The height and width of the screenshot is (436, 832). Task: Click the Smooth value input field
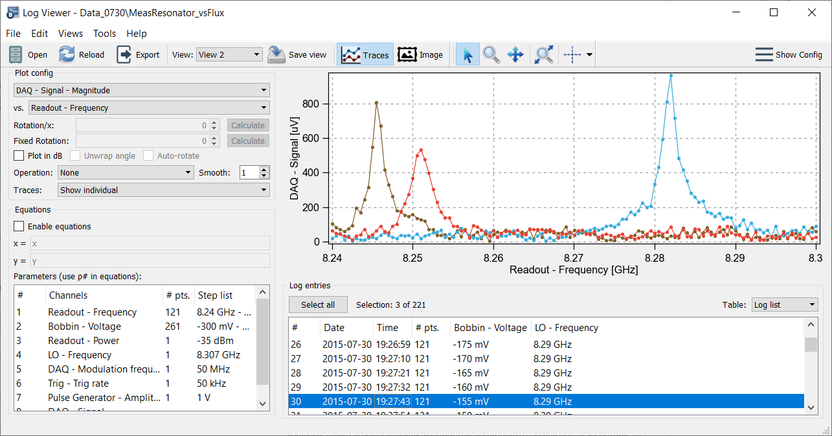(x=249, y=173)
